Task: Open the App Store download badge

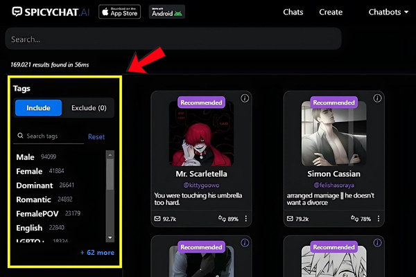Action: pyautogui.click(x=119, y=12)
